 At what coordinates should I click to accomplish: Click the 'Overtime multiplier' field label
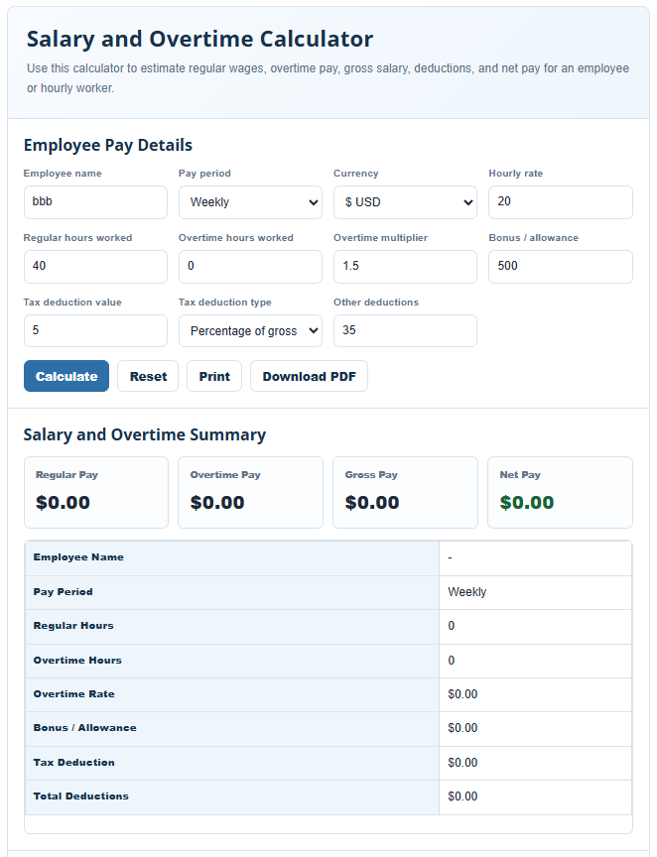tap(381, 238)
